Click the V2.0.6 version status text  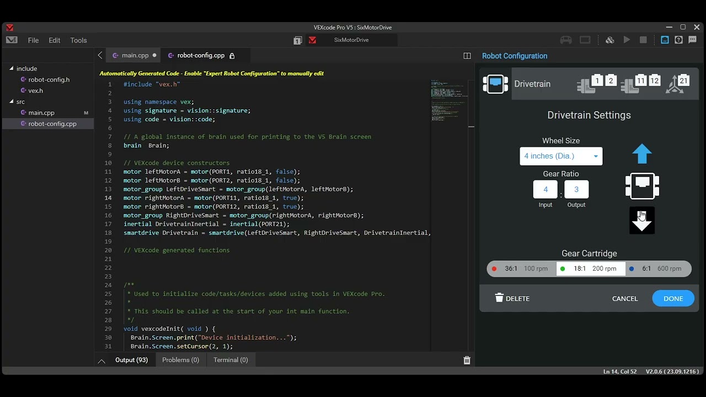672,372
